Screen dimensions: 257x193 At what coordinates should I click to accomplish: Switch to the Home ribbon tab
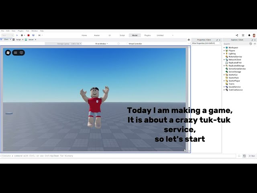(84, 35)
